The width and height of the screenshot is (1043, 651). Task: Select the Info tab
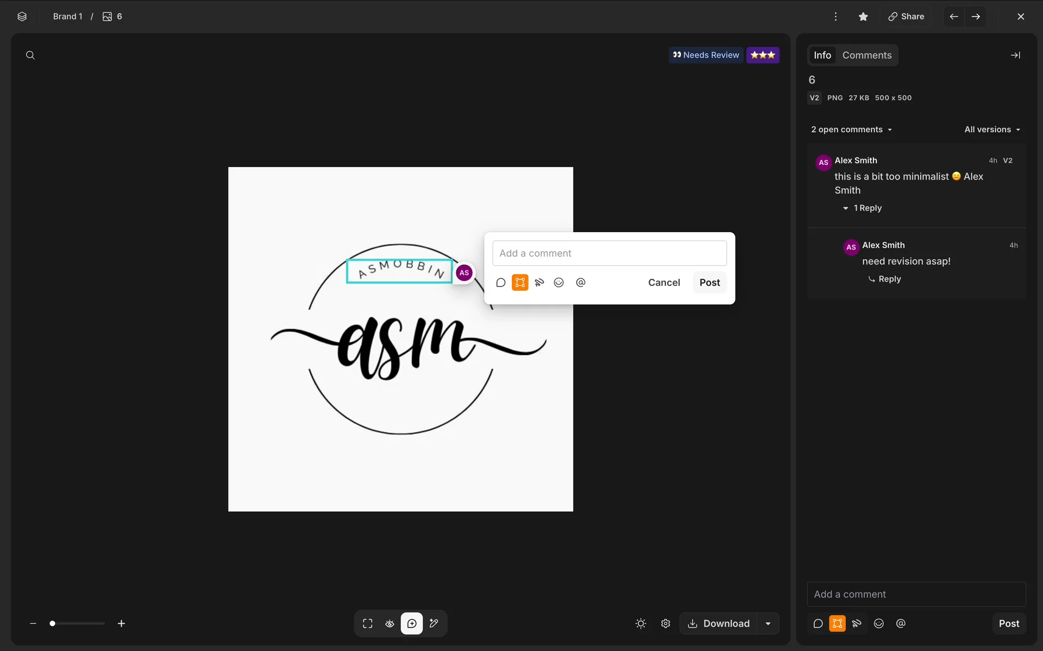[x=822, y=55]
